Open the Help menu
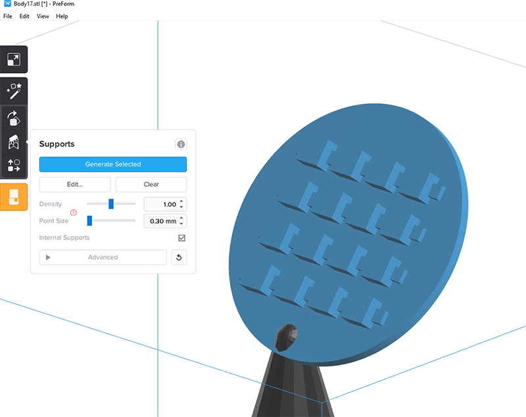This screenshot has width=526, height=417. [62, 16]
